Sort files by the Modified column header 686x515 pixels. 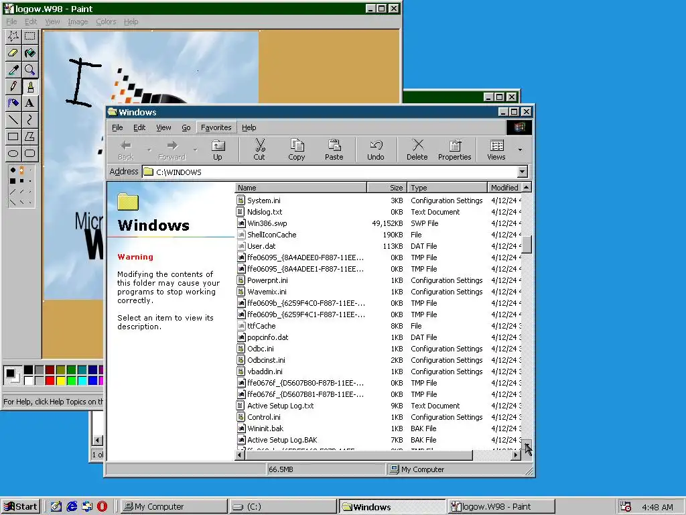[x=504, y=188]
